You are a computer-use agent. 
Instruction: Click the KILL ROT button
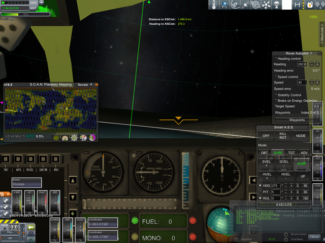283,136
